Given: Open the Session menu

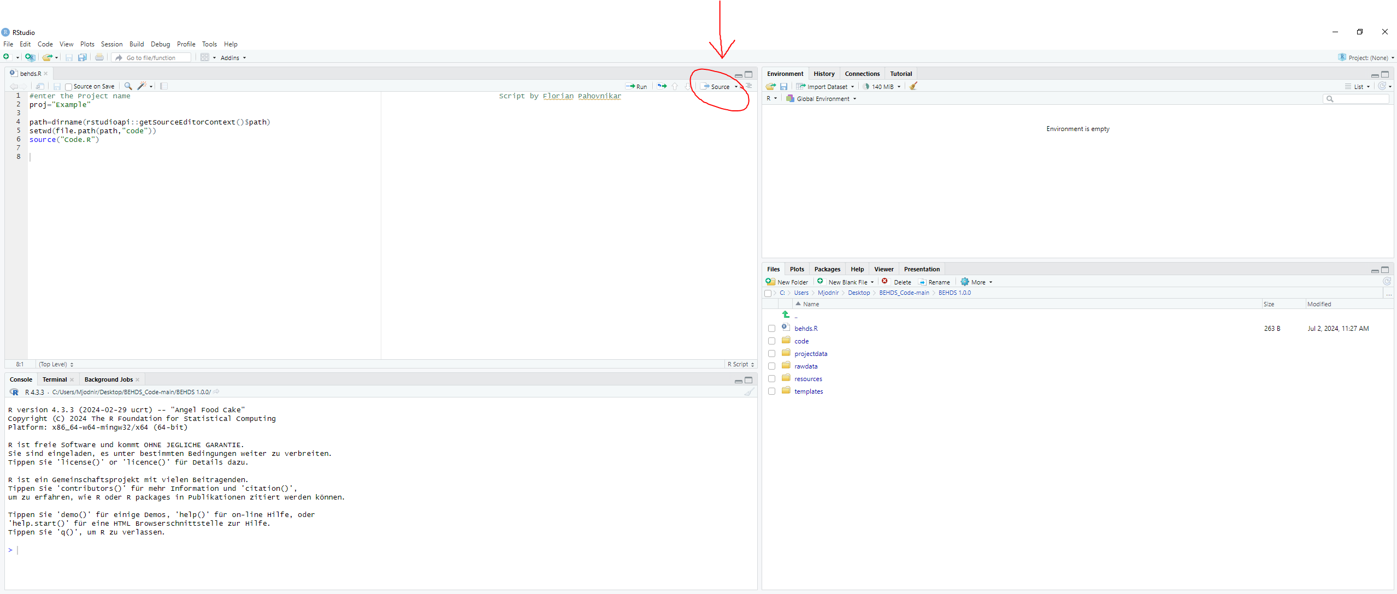Looking at the screenshot, I should point(111,44).
